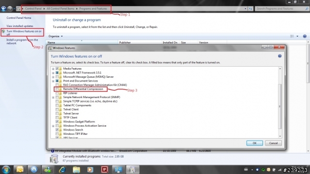Click Install a program from the network
Image resolution: width=310 pixels, height=174 pixels.
coord(22,42)
